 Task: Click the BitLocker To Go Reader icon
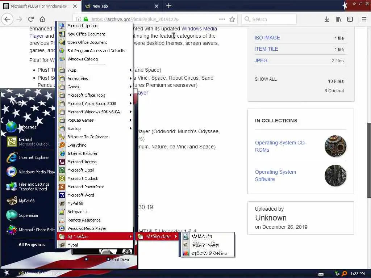point(62,137)
